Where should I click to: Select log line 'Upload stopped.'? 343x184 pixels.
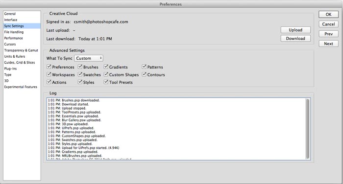click(67, 108)
